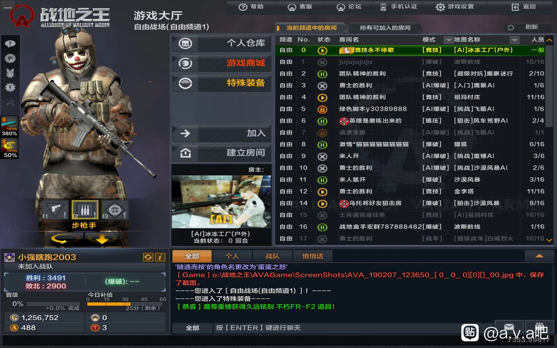Switch to 所有可加入的房间 tab
The width and height of the screenshot is (557, 348).
[x=385, y=28]
